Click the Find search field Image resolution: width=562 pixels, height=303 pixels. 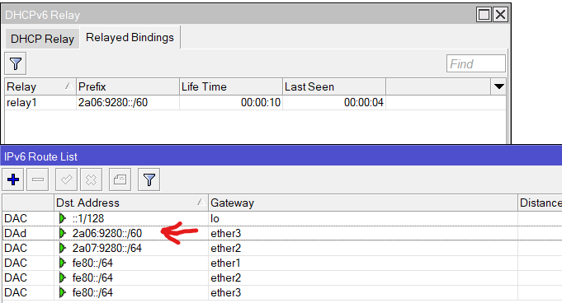[476, 63]
